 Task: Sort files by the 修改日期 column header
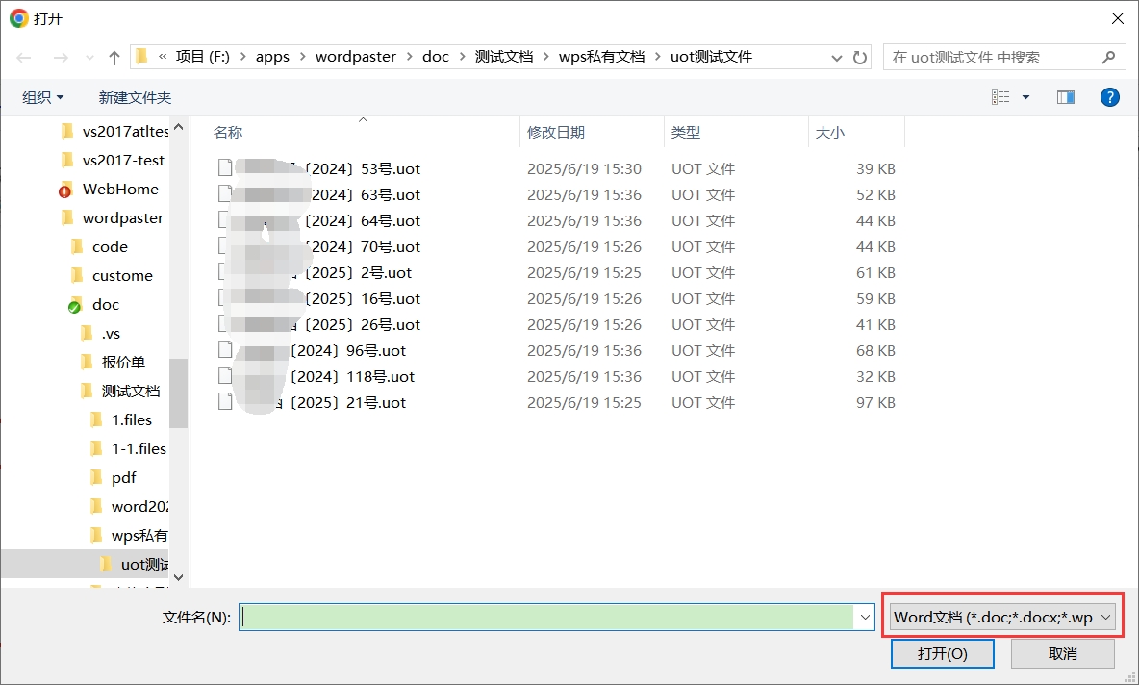[x=556, y=132]
